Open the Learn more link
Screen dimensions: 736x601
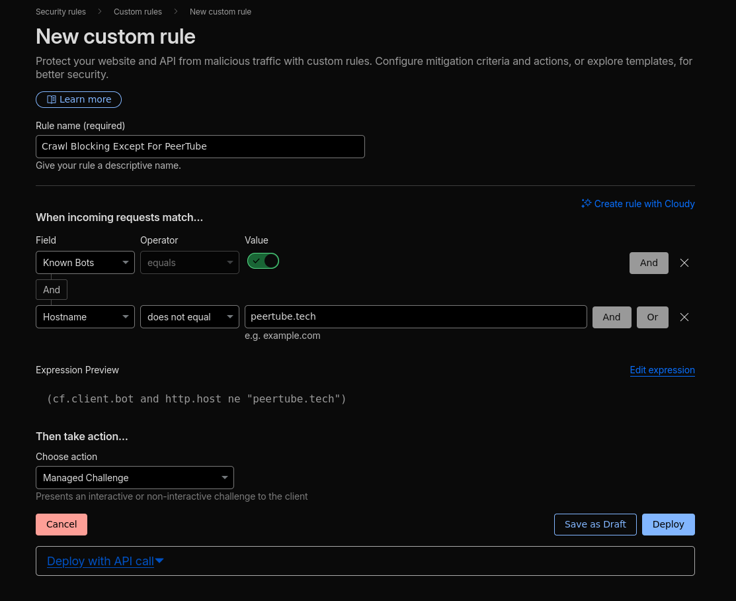(x=79, y=100)
